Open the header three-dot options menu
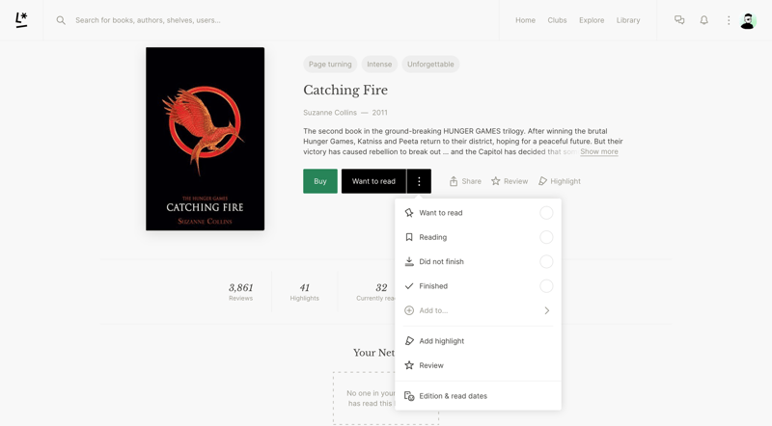 coord(729,20)
